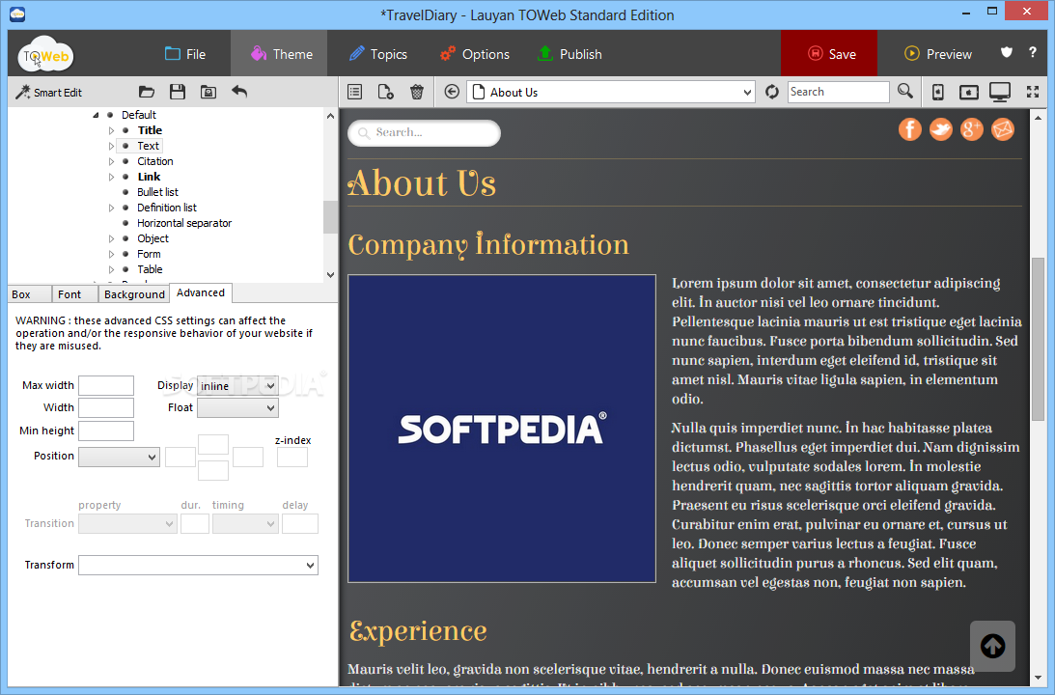The image size is (1055, 695).
Task: Click the style tree scrollbar down arrow
Action: point(330,274)
